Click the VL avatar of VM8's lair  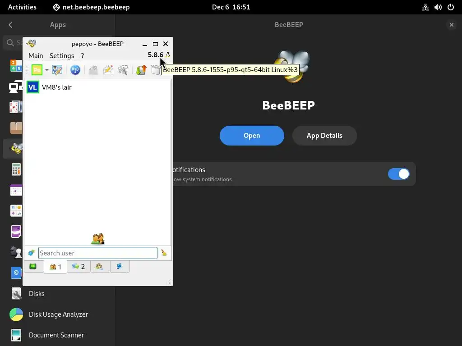(32, 87)
